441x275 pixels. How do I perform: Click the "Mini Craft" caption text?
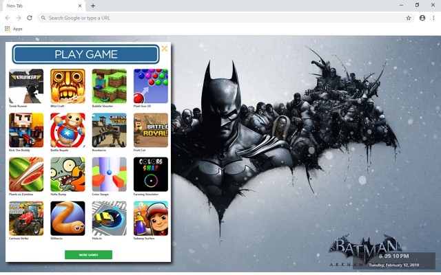(57, 106)
